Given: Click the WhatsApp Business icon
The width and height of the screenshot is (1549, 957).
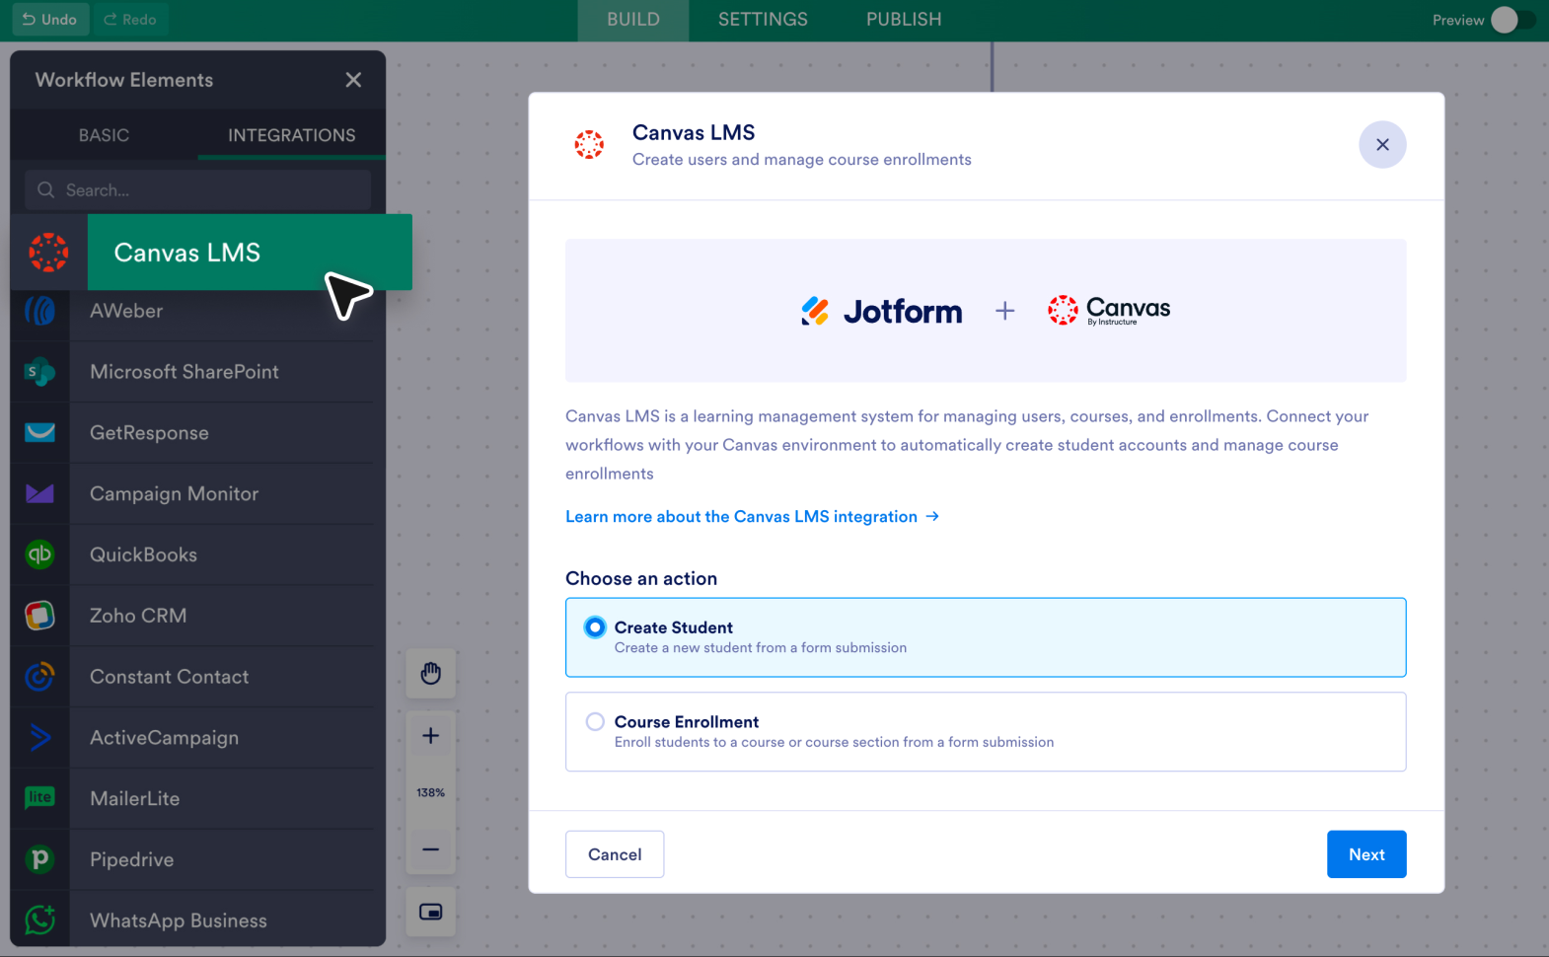Looking at the screenshot, I should pos(39,920).
